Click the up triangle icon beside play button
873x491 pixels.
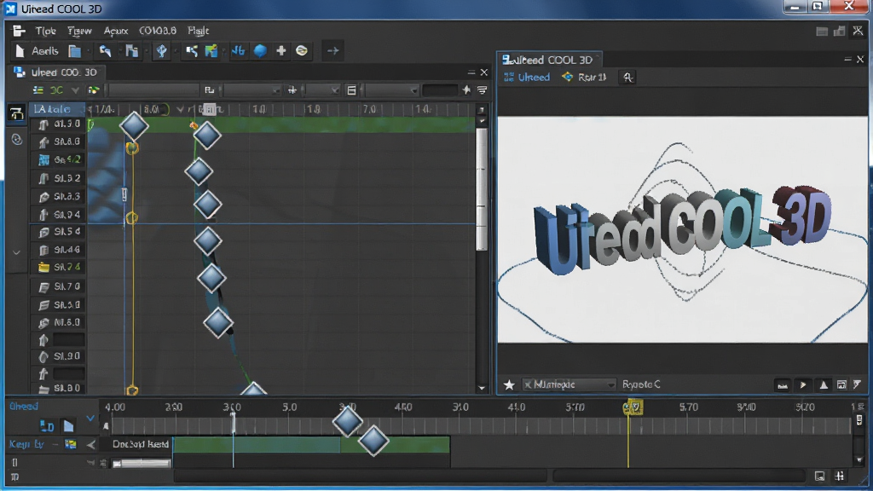click(824, 384)
